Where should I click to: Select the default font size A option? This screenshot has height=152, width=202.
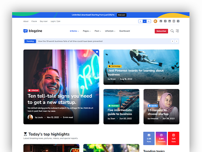pyautogui.click(x=145, y=21)
